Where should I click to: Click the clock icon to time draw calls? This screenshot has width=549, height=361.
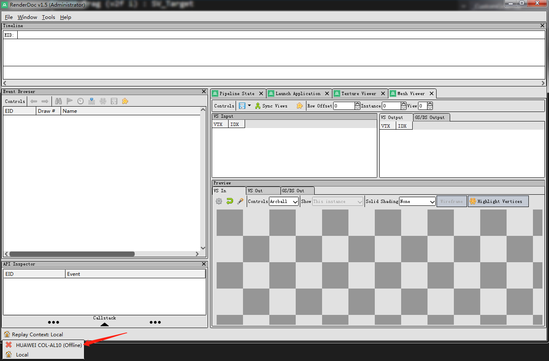80,101
